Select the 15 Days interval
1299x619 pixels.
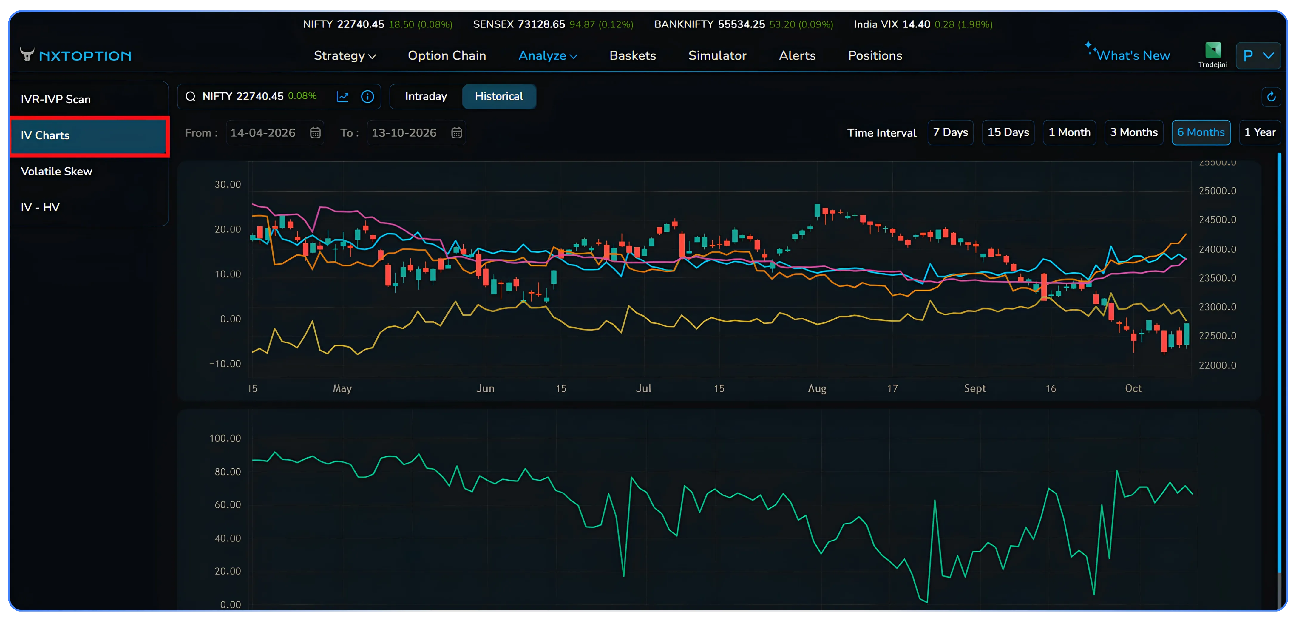[1008, 132]
